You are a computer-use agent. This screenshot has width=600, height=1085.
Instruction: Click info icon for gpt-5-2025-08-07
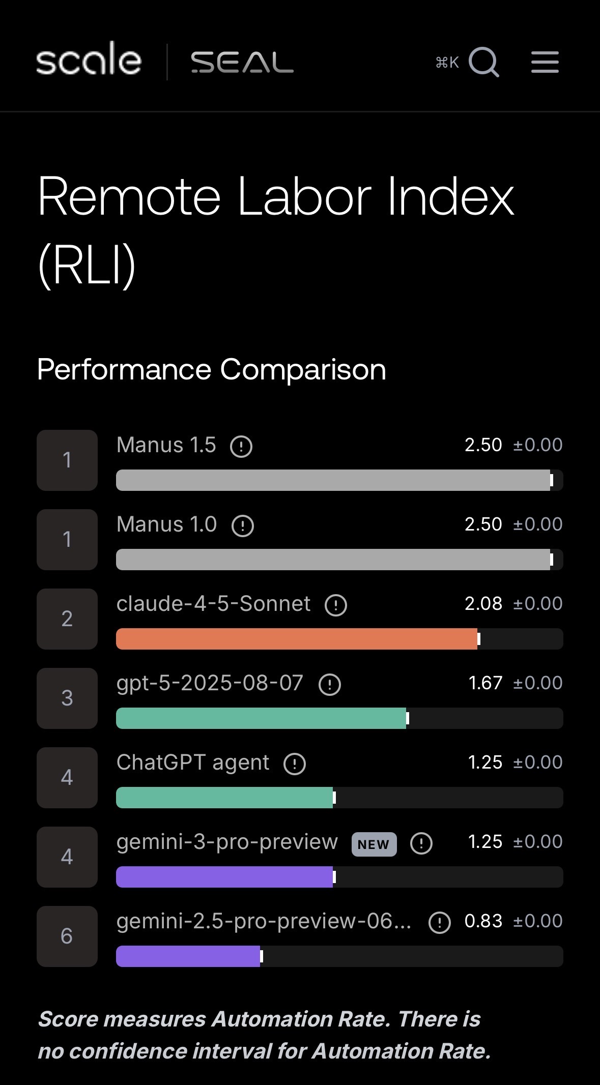pyautogui.click(x=329, y=685)
